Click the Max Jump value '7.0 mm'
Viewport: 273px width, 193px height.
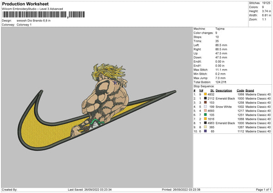220,78
